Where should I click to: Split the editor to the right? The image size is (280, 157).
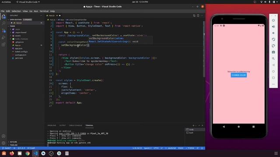pyautogui.click(x=198, y=16)
